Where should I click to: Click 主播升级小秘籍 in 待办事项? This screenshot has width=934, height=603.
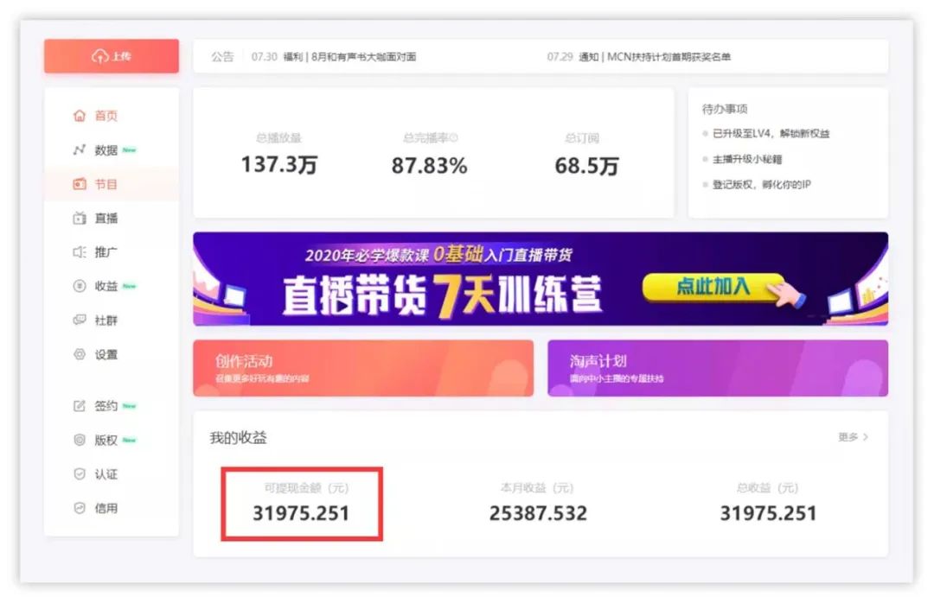click(x=747, y=159)
